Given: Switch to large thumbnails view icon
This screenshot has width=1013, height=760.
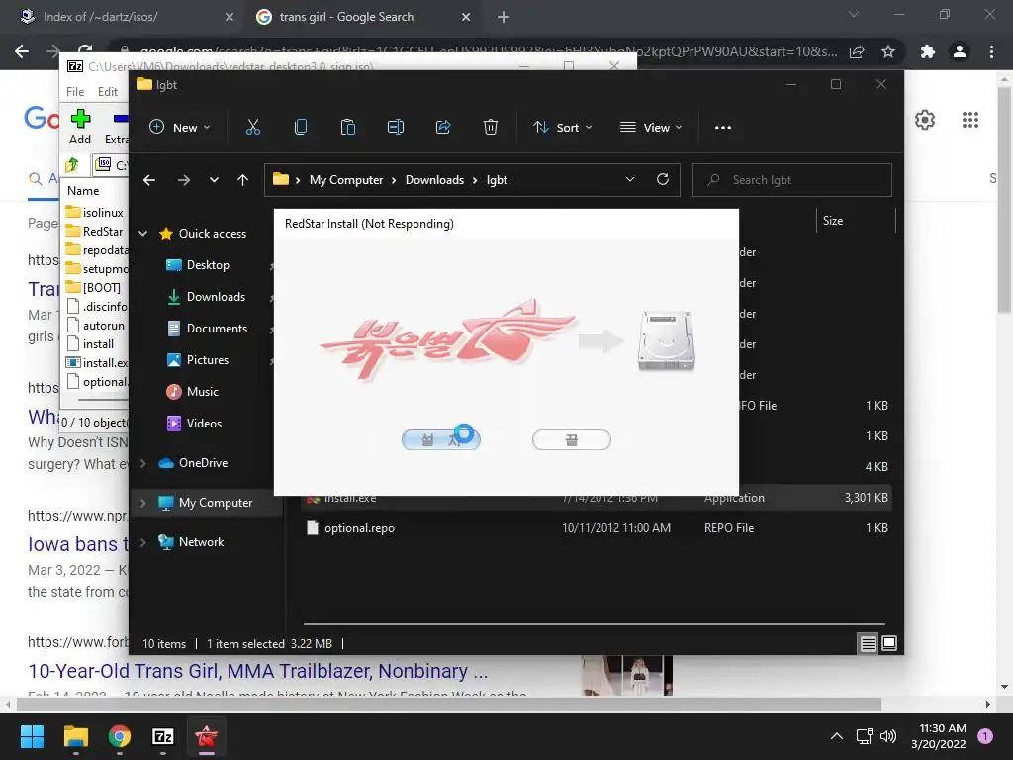Looking at the screenshot, I should point(889,643).
